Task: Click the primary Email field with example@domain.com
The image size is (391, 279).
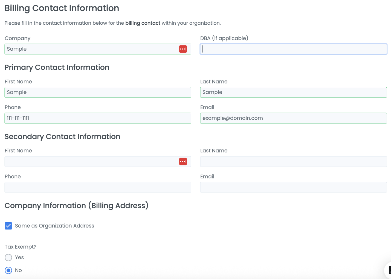Action: click(x=293, y=118)
